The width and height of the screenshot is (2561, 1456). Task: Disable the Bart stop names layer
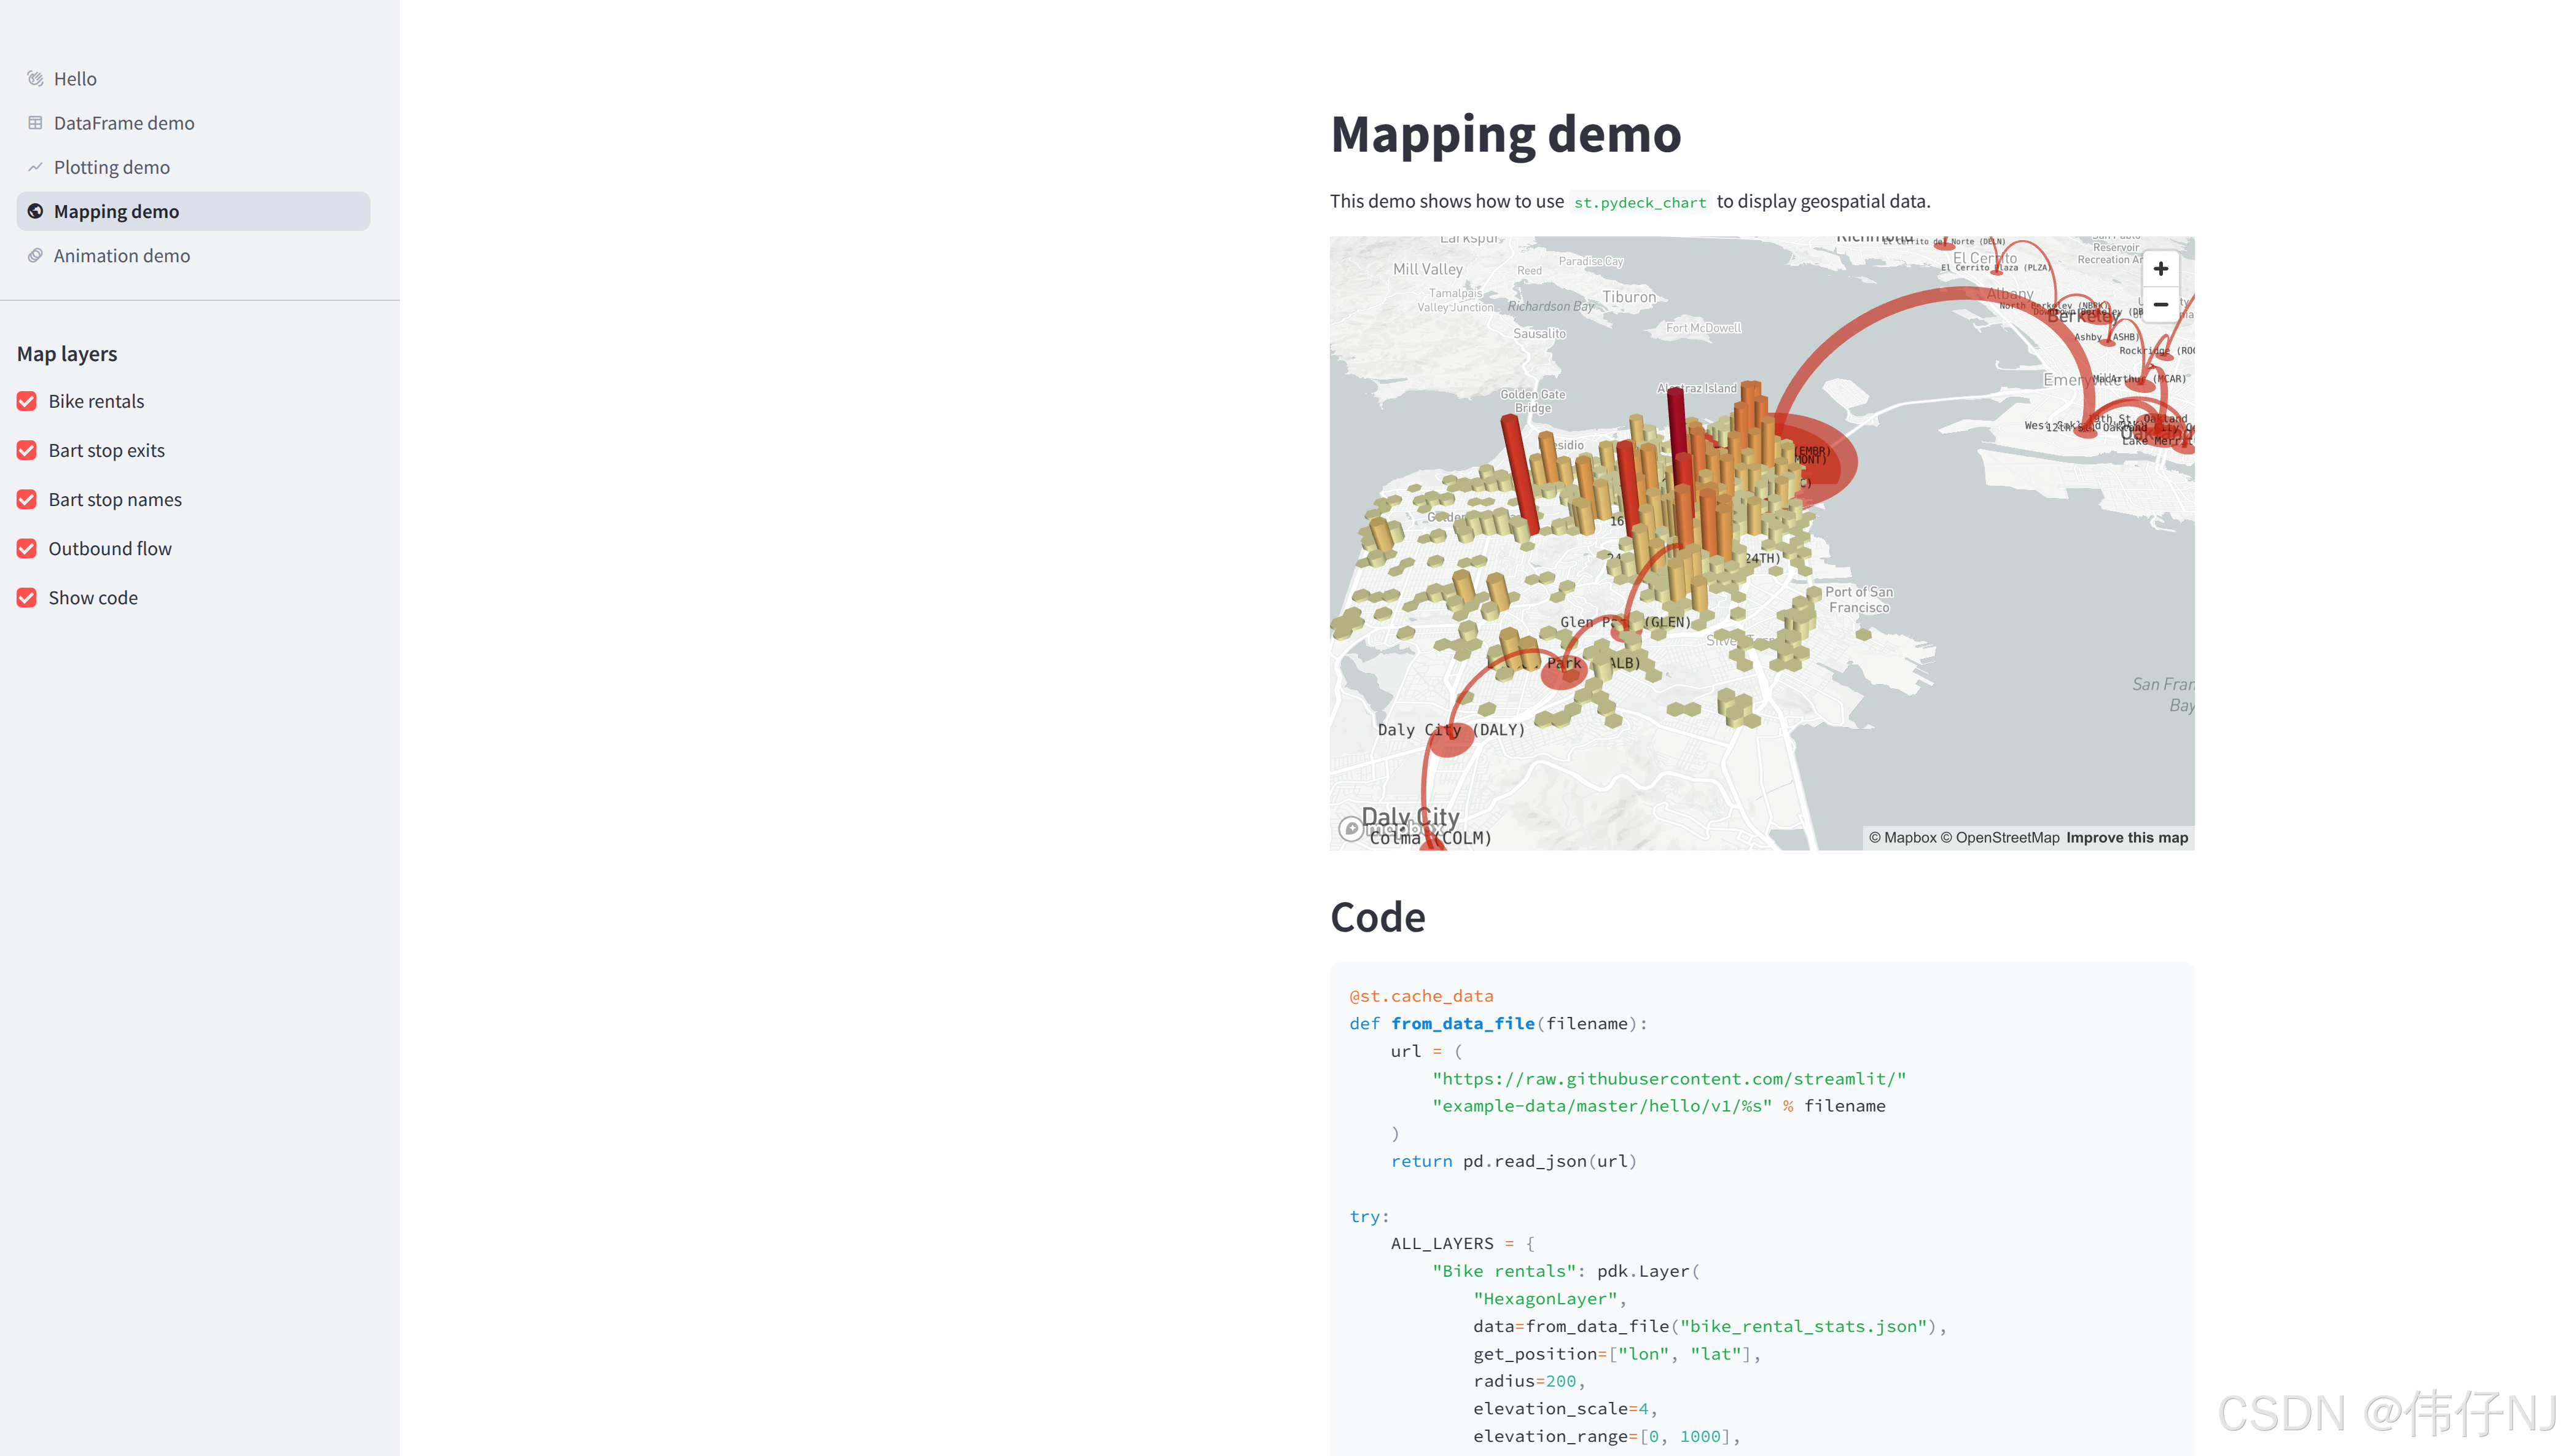27,499
